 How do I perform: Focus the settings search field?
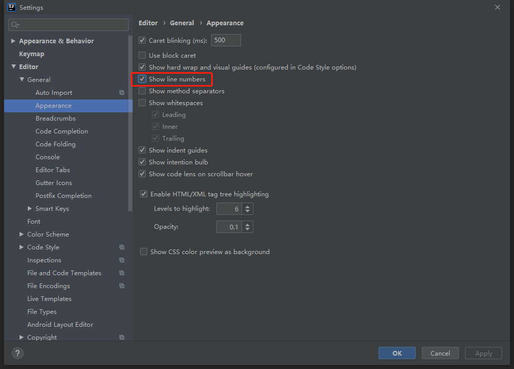pos(68,25)
